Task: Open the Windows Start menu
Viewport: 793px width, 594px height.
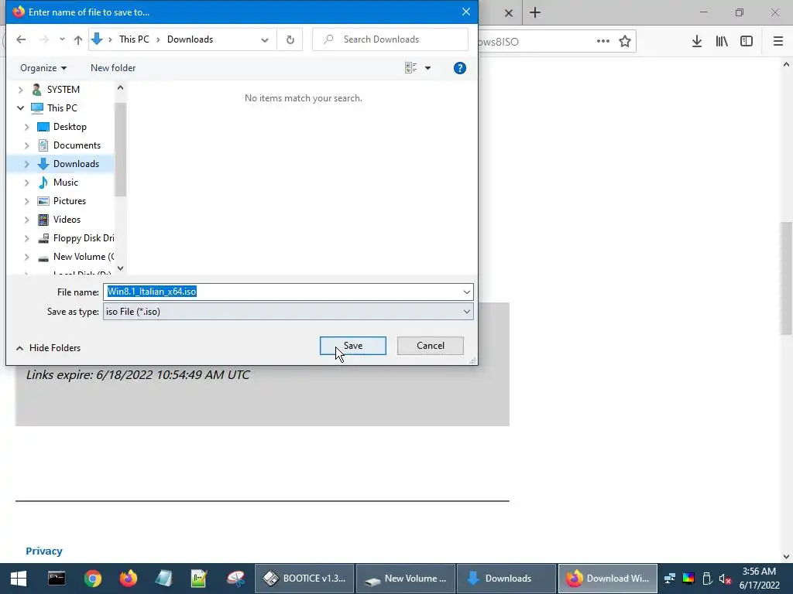Action: click(x=19, y=579)
